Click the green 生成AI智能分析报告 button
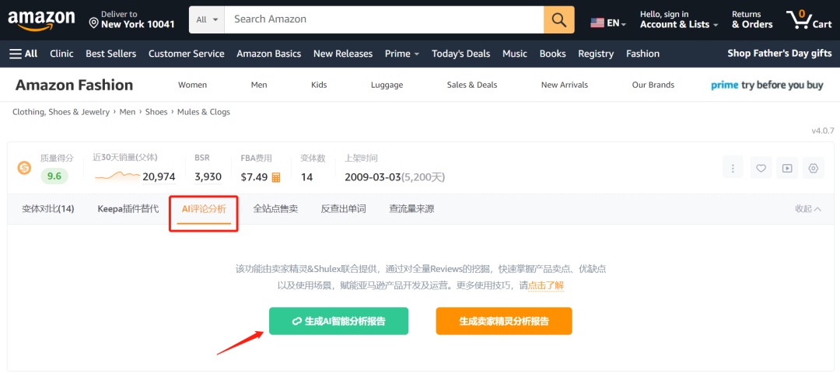 click(x=338, y=321)
